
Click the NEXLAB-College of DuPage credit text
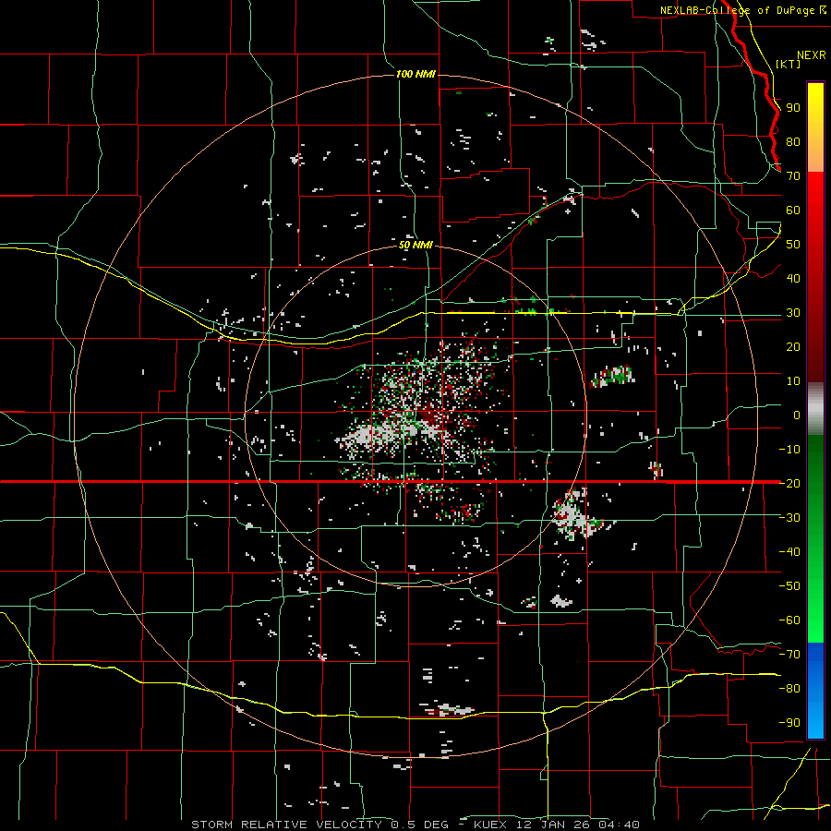tap(742, 10)
